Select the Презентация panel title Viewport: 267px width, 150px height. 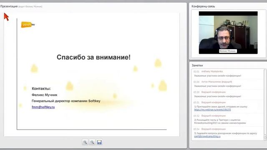(x=9, y=6)
